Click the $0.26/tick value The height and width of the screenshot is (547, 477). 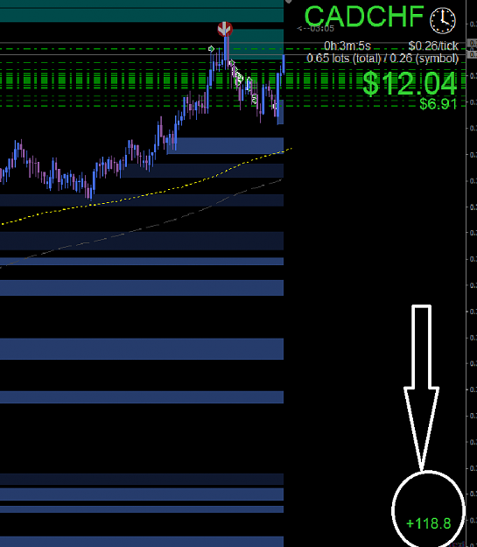[x=433, y=46]
